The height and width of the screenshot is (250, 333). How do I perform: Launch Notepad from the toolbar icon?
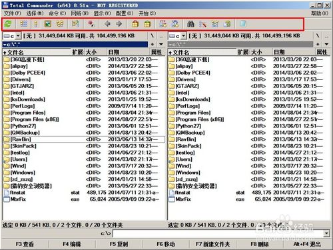(x=243, y=24)
